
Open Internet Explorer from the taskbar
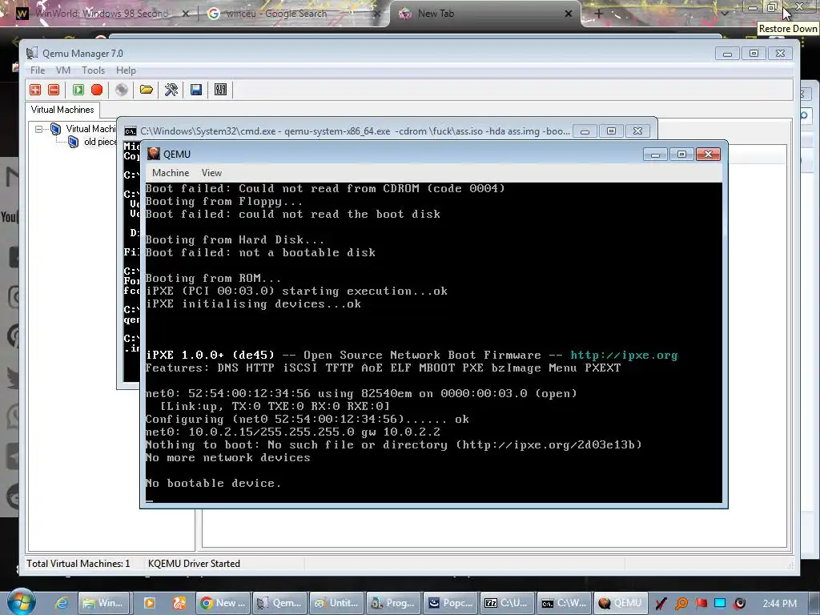pos(62,603)
